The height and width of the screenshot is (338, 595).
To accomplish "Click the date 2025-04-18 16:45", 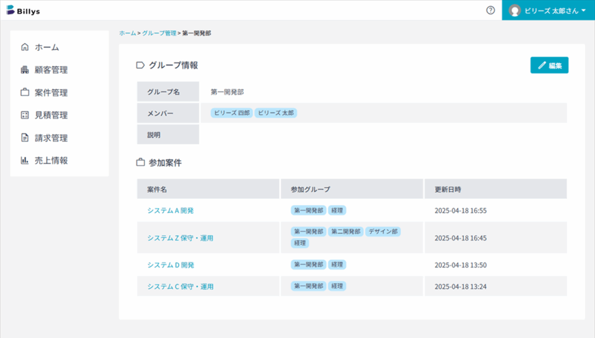I will [460, 238].
